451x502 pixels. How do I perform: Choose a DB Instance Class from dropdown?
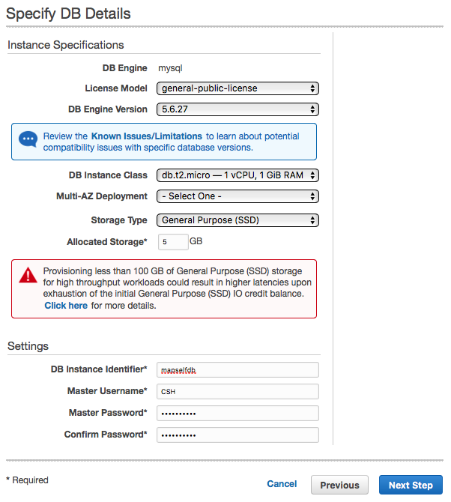pos(237,175)
